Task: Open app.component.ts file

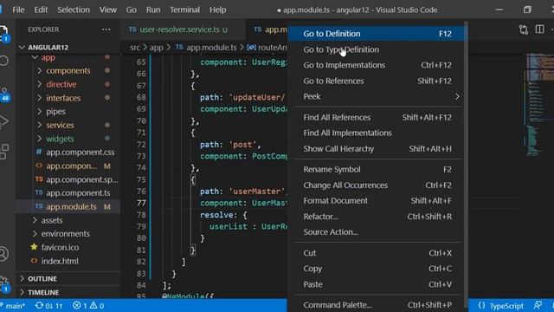Action: point(68,193)
